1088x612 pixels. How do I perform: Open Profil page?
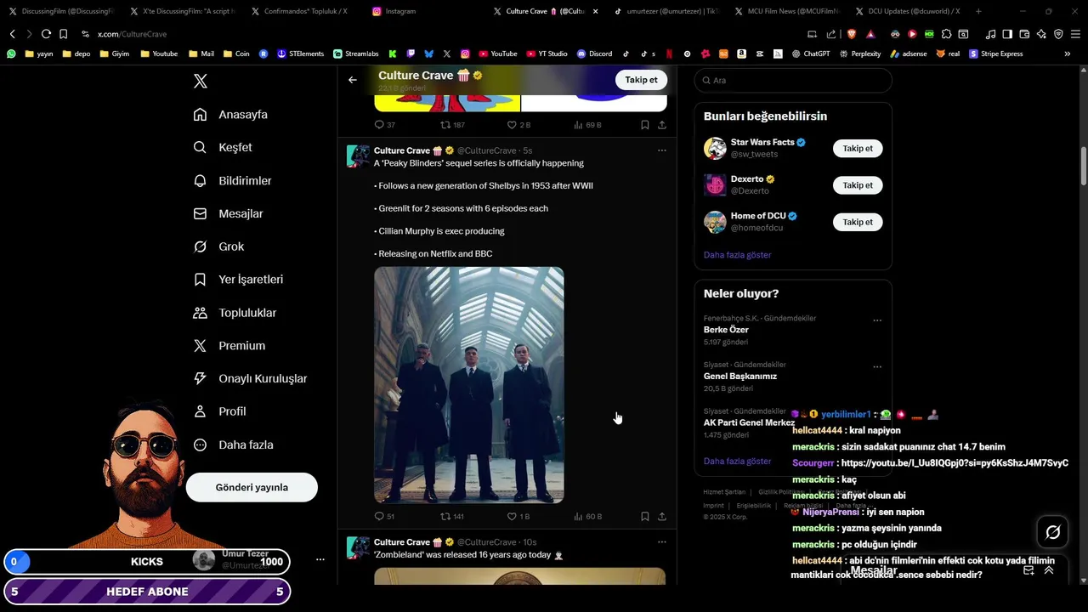click(x=219, y=411)
